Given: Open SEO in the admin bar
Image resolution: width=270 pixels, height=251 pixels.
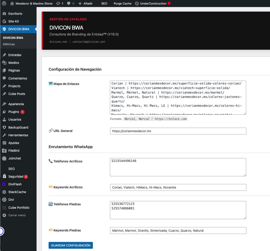Looking at the screenshot, I should click(104, 3).
